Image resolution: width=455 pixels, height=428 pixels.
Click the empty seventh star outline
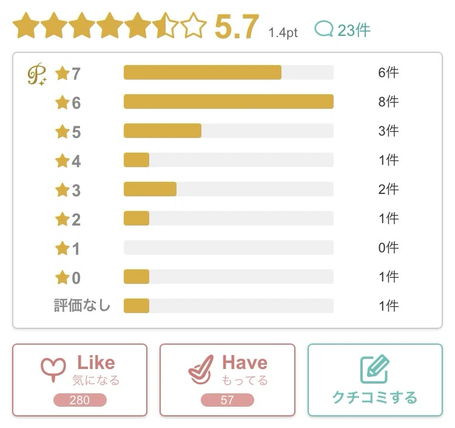tap(194, 26)
